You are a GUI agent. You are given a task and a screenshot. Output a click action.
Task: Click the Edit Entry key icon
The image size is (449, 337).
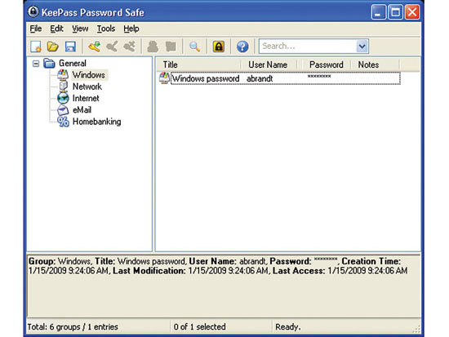112,47
